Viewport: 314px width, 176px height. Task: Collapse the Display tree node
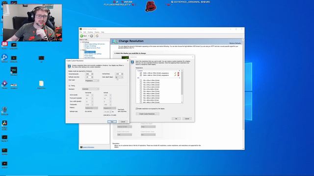coord(81,50)
